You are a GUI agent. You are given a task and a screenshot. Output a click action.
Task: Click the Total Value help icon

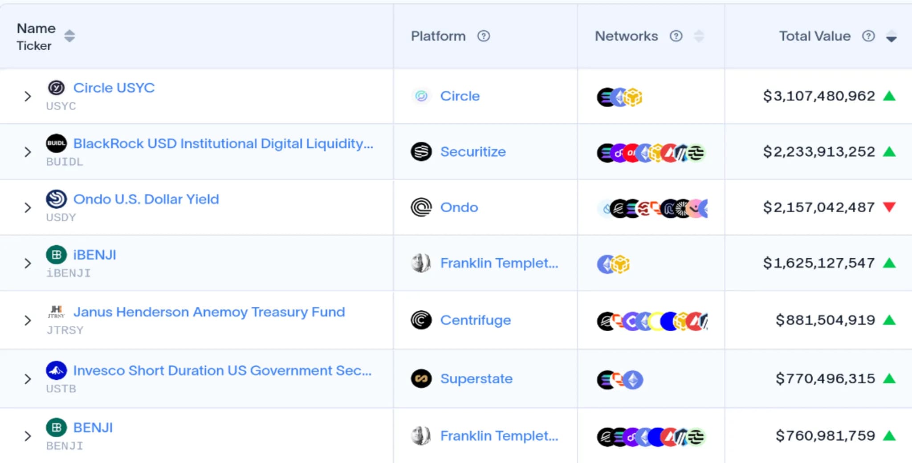[x=868, y=36]
